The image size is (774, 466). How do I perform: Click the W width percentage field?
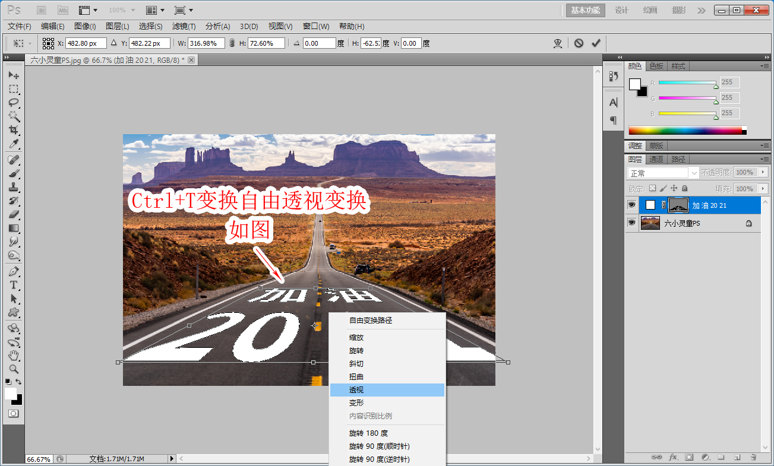click(207, 43)
